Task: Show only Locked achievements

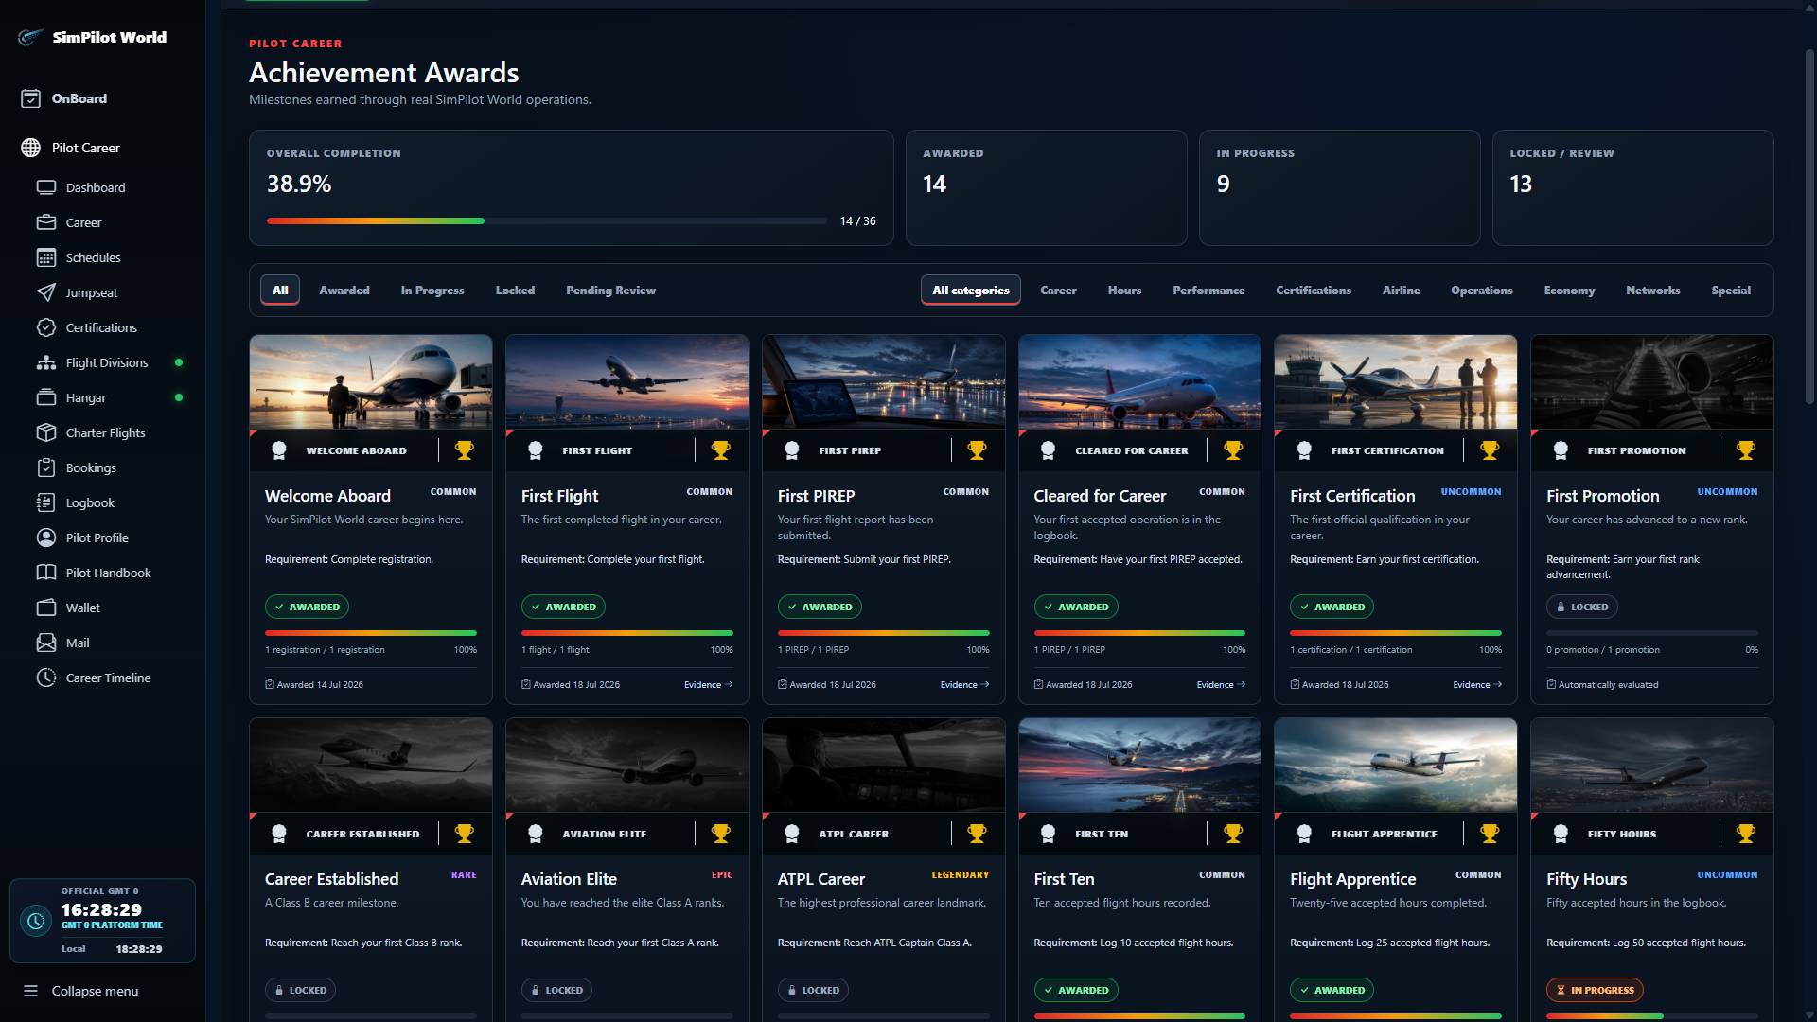Action: point(515,291)
